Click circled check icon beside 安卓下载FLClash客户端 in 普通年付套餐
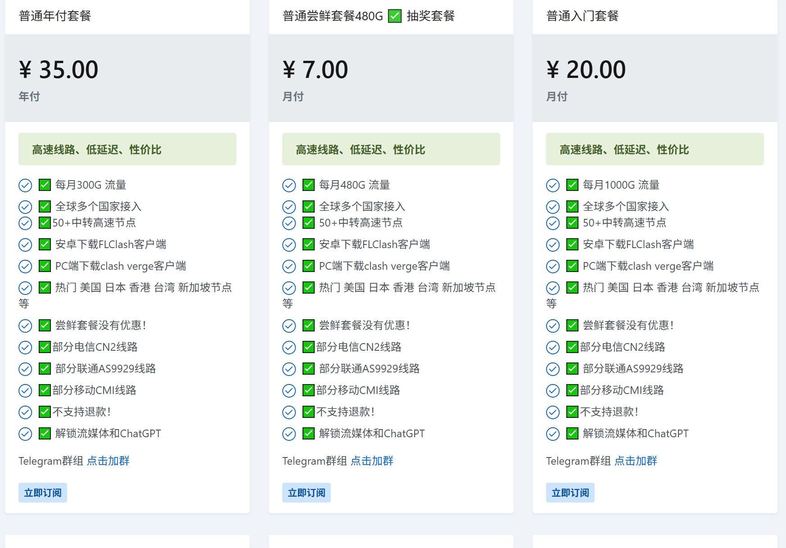The height and width of the screenshot is (548, 786). (25, 245)
